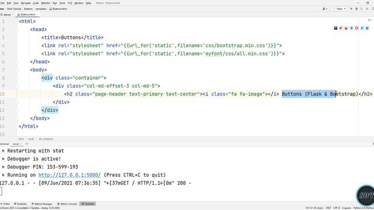Collapse the body tag fold marker on line 7

pos(17,70)
